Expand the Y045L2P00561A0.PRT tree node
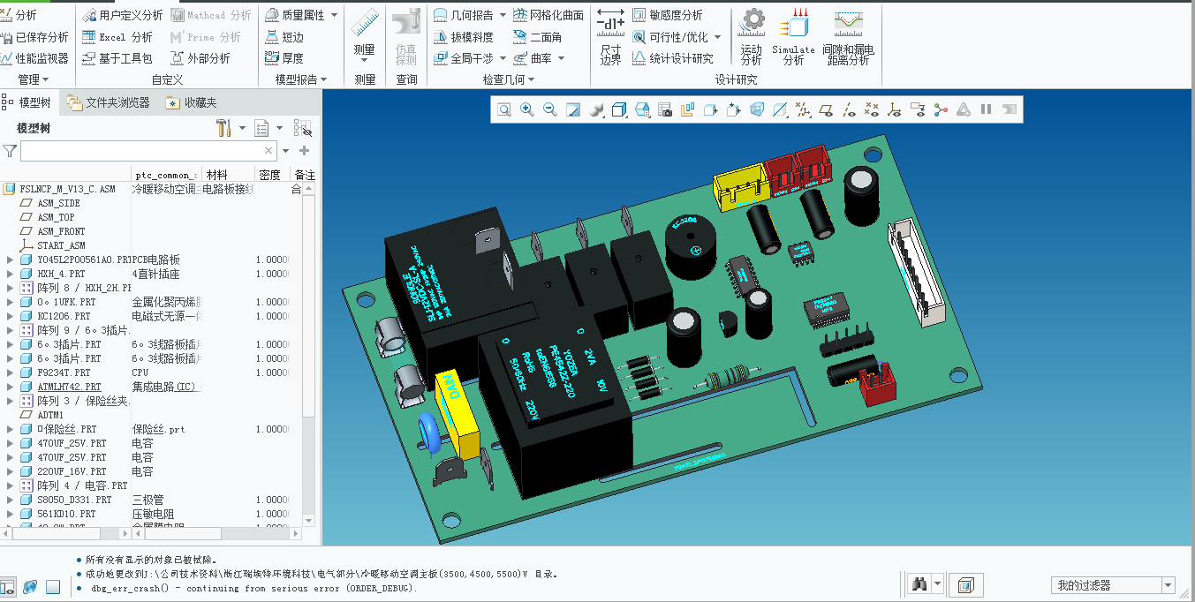 tap(10, 260)
